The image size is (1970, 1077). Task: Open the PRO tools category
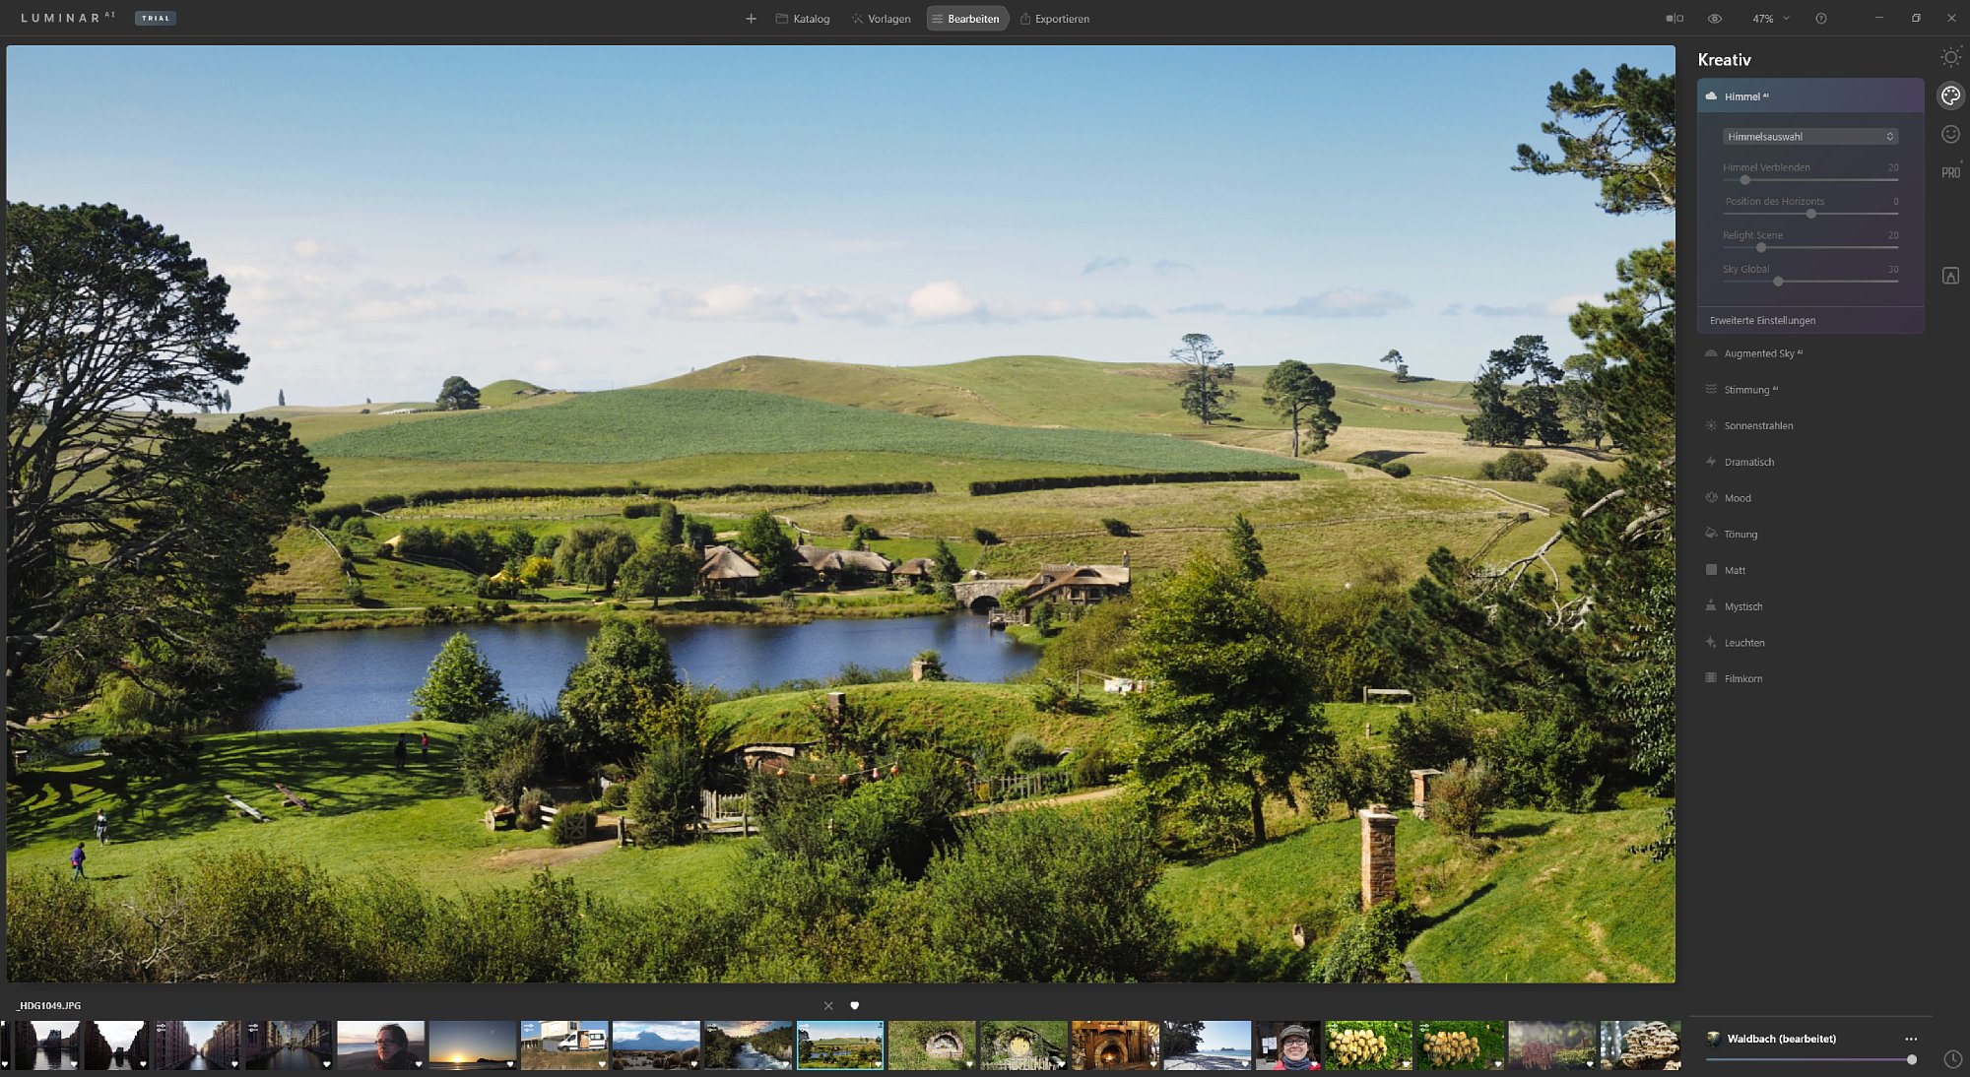(x=1950, y=172)
